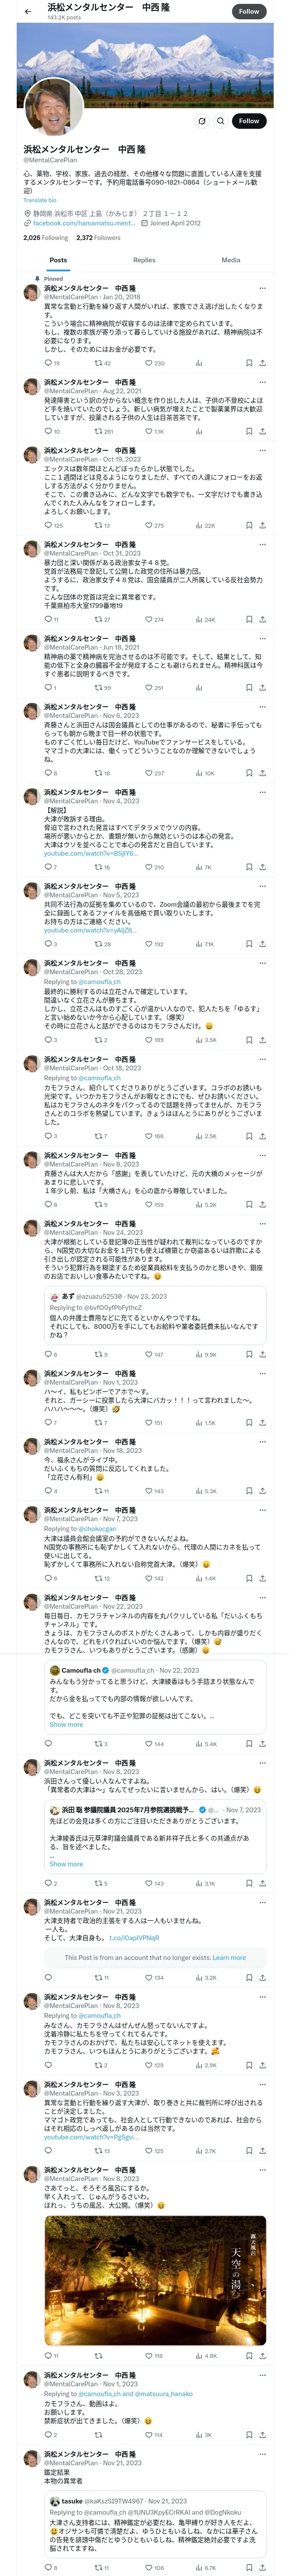Reply to the Oct 31, 2023 post

[47, 619]
